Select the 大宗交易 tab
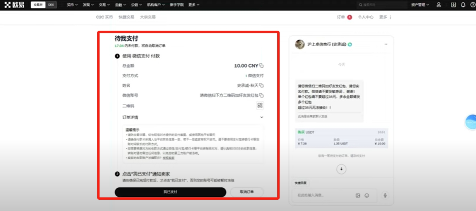The image size is (476, 211). click(148, 17)
